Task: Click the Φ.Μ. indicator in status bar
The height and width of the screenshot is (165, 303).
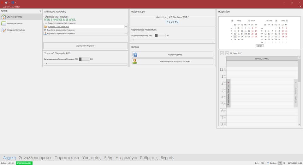Action: click(257, 163)
